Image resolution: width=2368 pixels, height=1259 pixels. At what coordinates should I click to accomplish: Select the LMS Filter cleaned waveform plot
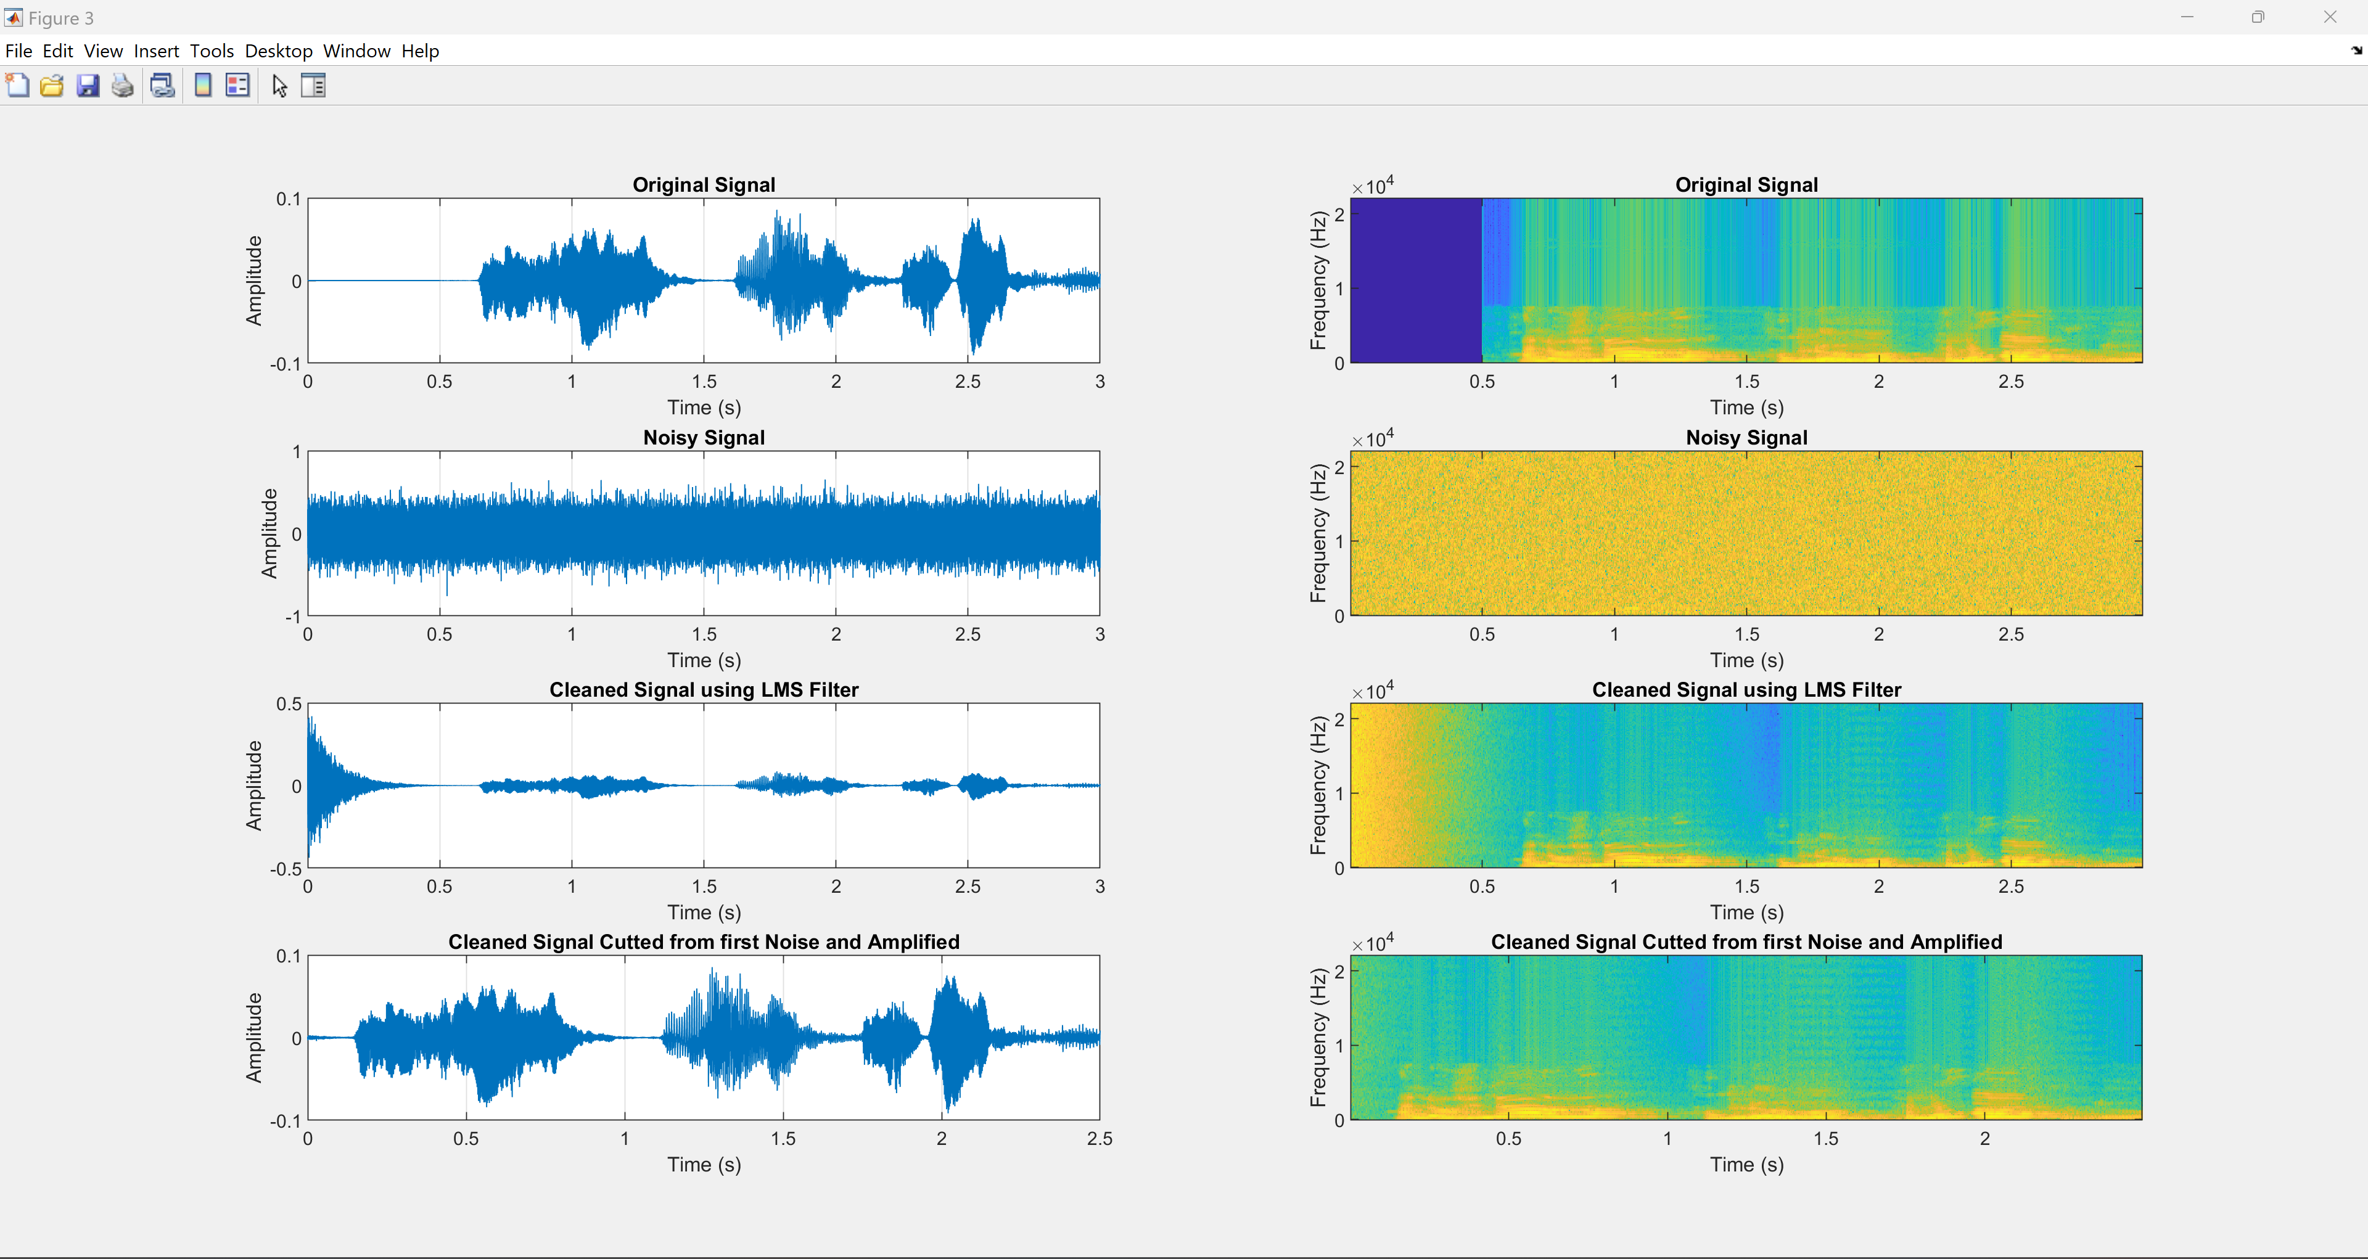click(703, 785)
